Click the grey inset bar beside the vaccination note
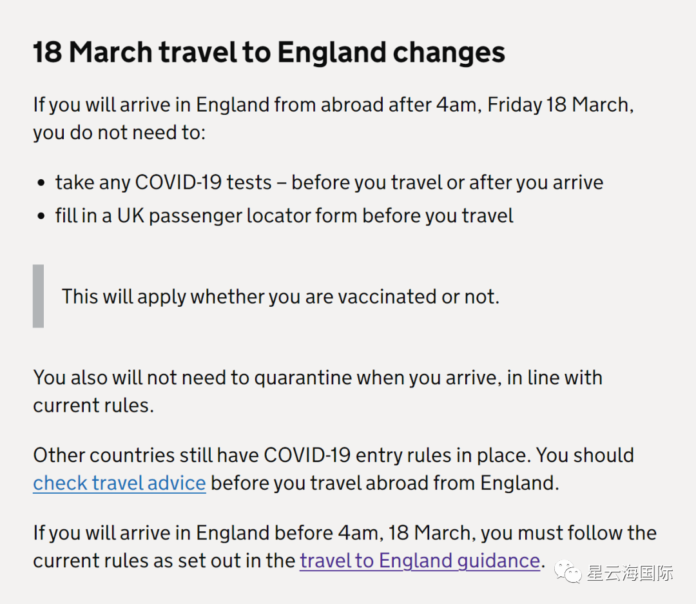Image resolution: width=696 pixels, height=604 pixels. (x=39, y=296)
